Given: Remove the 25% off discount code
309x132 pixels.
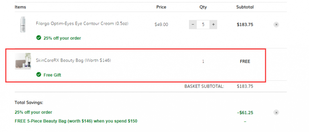Looking at the screenshot, I should 276,113.
